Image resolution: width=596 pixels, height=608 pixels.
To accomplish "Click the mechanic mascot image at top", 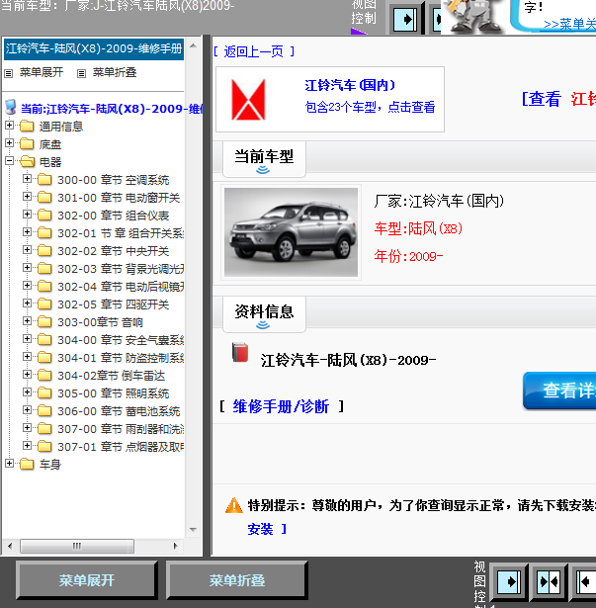I will tap(473, 16).
